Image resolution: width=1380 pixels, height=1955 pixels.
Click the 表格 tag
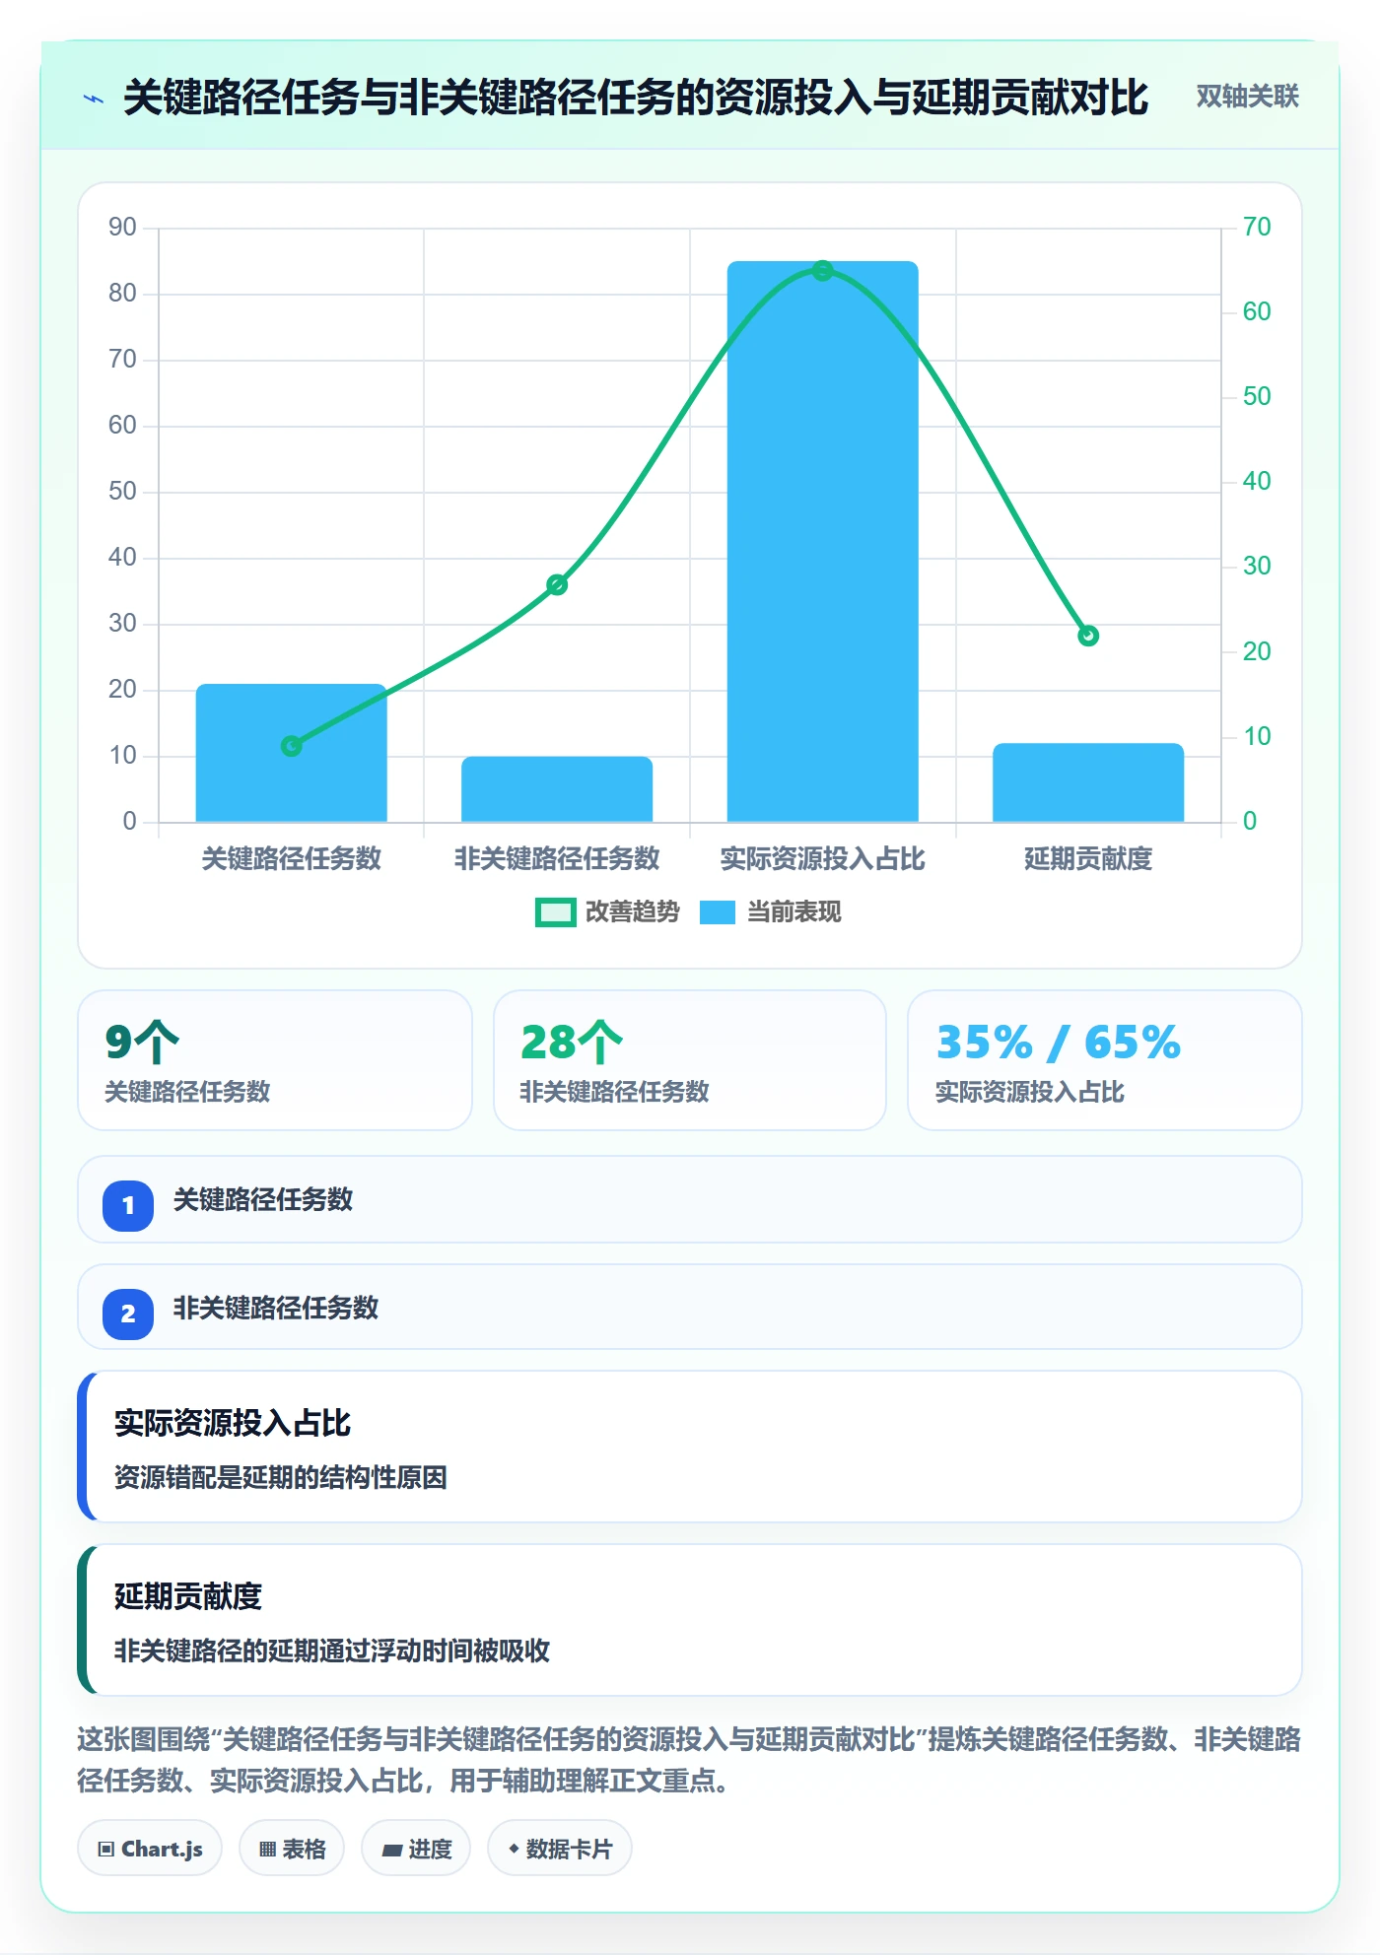(292, 1849)
